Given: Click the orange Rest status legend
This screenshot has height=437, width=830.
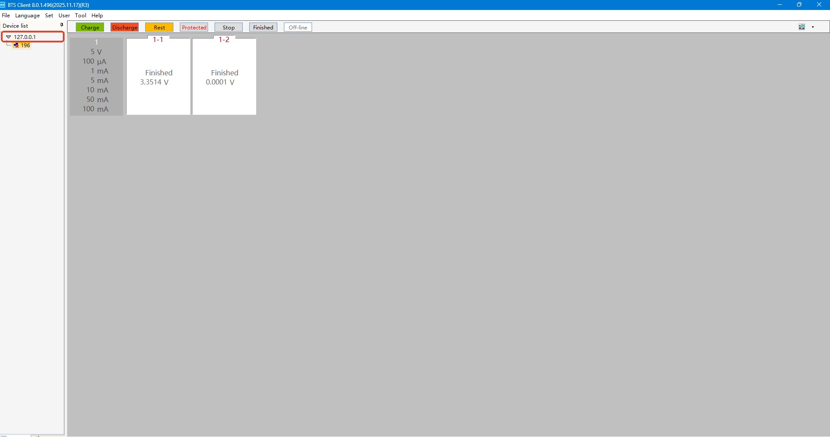Looking at the screenshot, I should pos(159,27).
